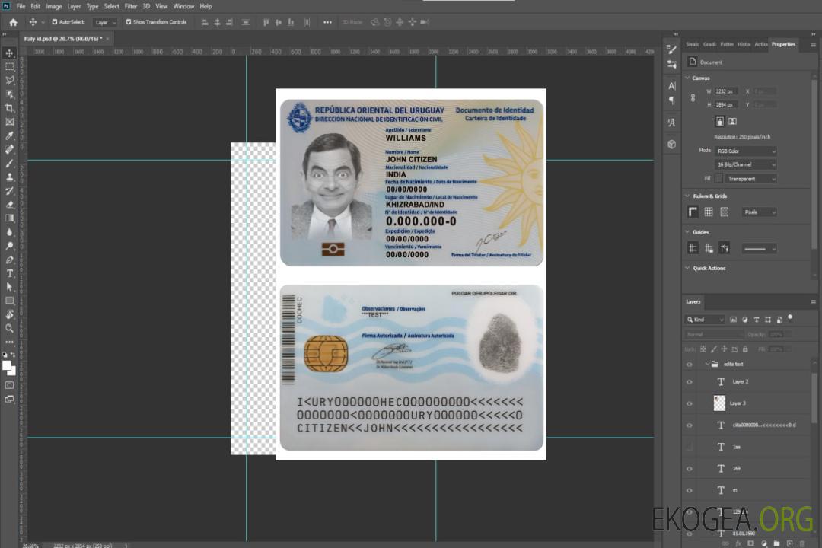822x548 pixels.
Task: Open the Fill Transparent dropdown
Action: [x=751, y=178]
